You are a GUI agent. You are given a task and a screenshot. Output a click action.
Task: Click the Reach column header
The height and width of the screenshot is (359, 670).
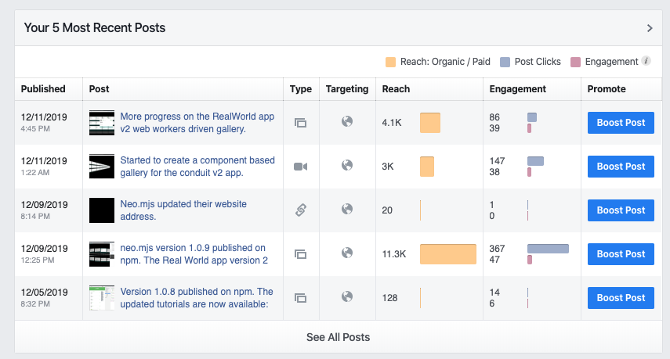pos(396,89)
